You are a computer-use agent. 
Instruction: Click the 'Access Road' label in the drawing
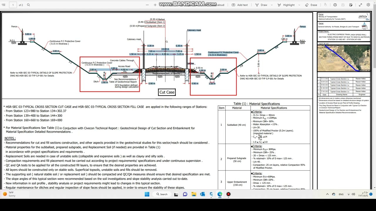pos(124,67)
